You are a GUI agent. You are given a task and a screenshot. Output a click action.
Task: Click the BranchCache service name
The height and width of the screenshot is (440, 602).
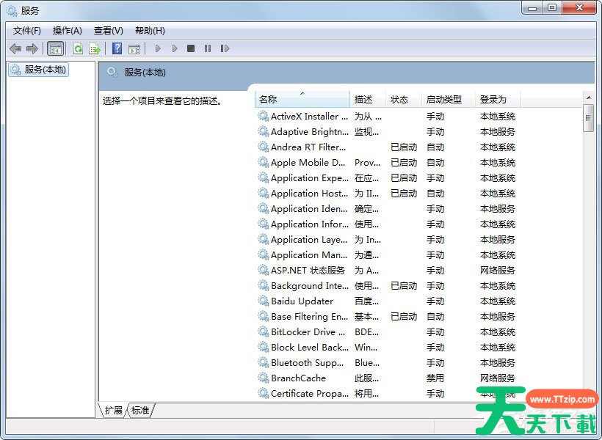click(298, 378)
